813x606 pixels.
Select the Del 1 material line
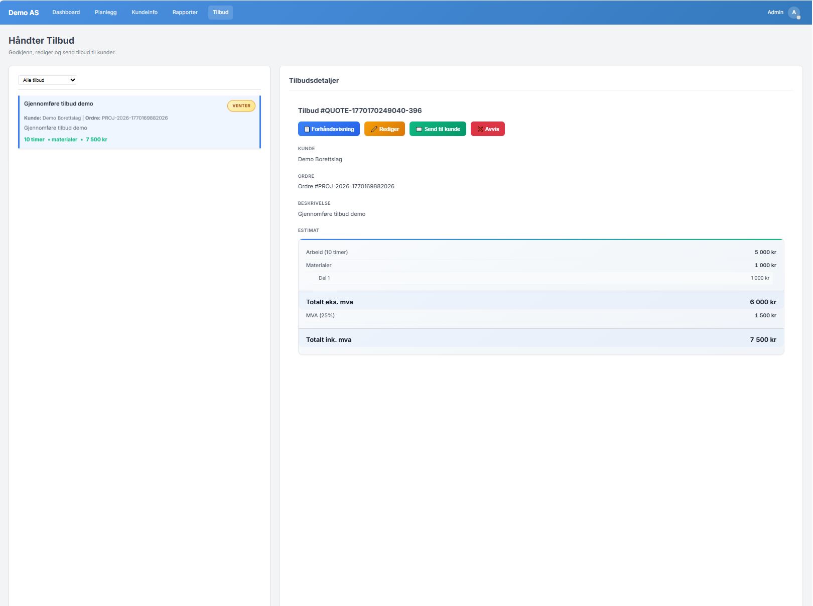click(x=541, y=278)
